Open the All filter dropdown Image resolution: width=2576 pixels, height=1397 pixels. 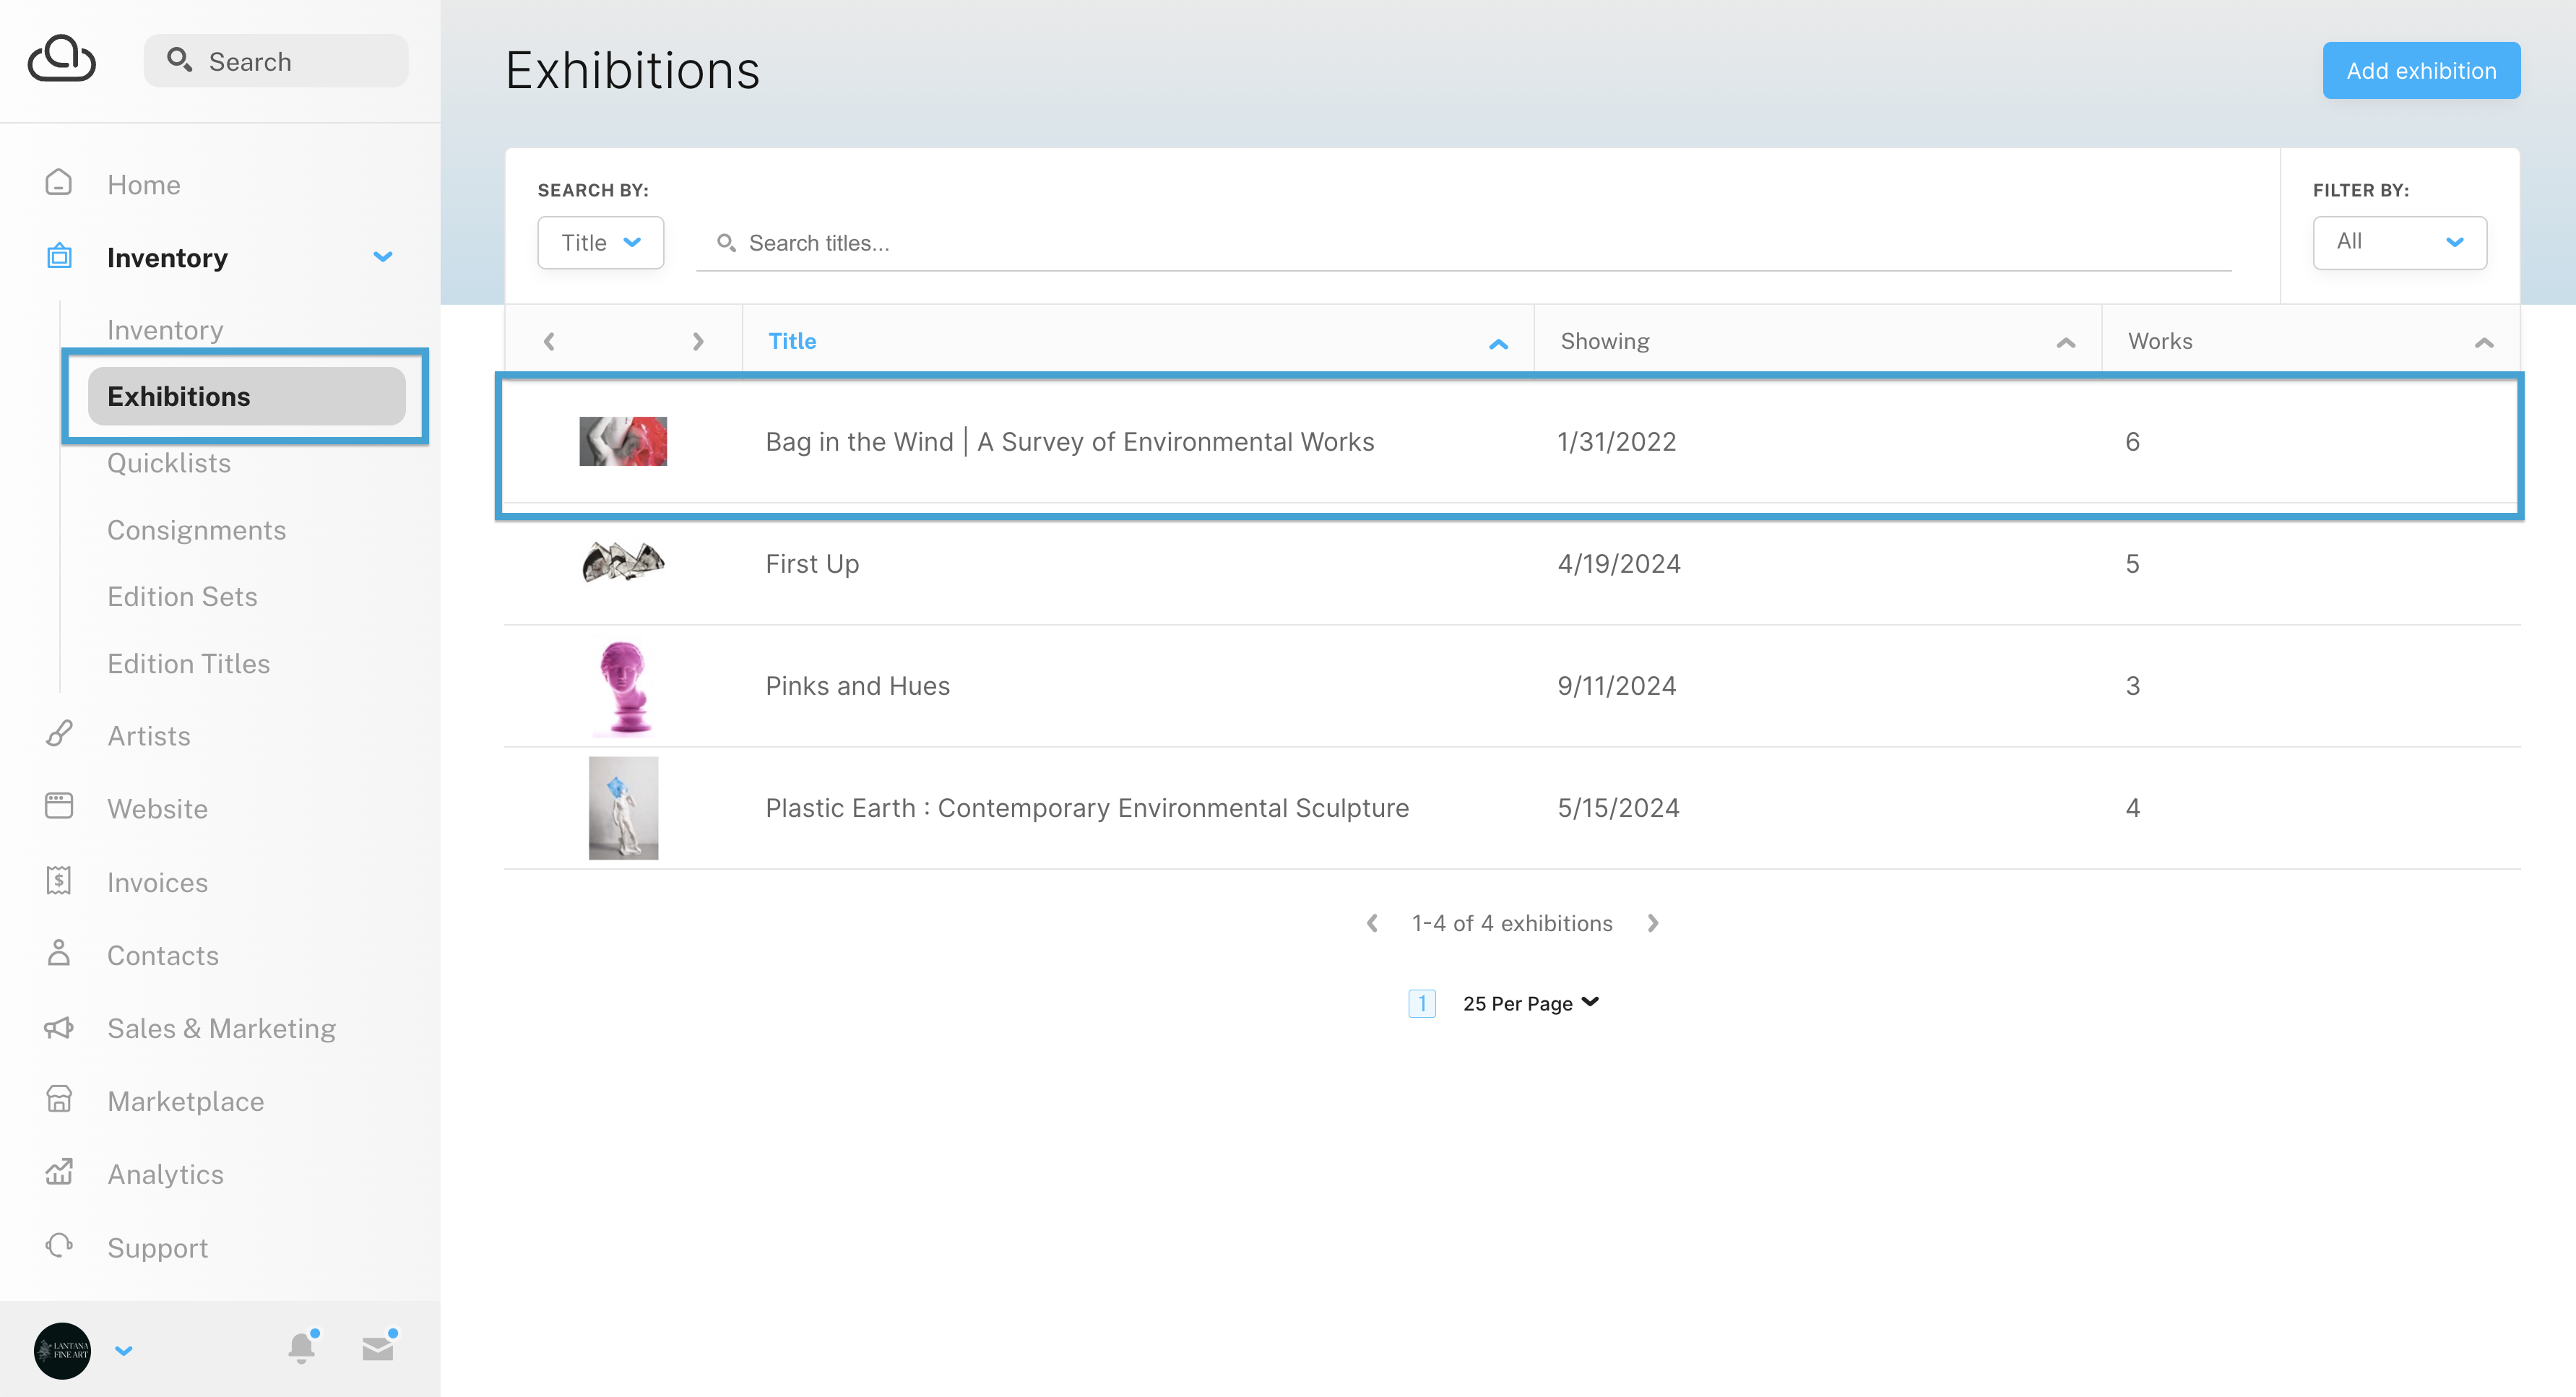click(2398, 242)
